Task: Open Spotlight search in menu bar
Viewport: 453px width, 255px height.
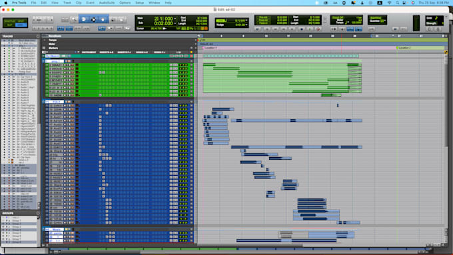Action: pyautogui.click(x=398, y=3)
